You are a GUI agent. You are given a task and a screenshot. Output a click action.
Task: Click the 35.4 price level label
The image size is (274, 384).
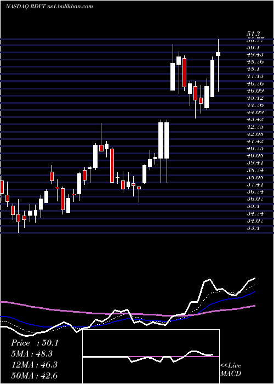click(x=253, y=206)
